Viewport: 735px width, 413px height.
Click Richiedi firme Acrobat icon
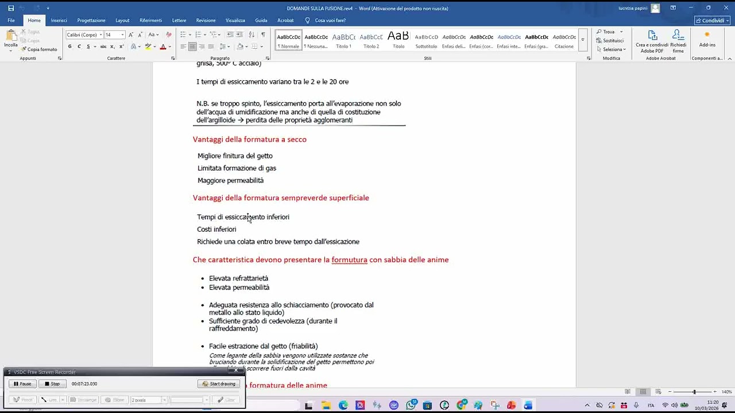(x=678, y=41)
